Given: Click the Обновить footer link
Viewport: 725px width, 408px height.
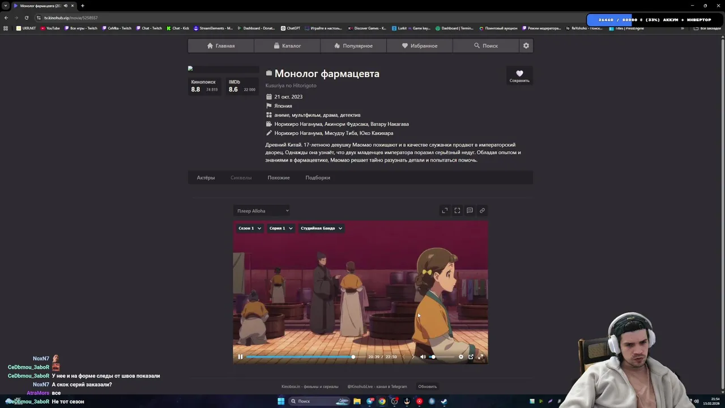Looking at the screenshot, I should pyautogui.click(x=428, y=386).
